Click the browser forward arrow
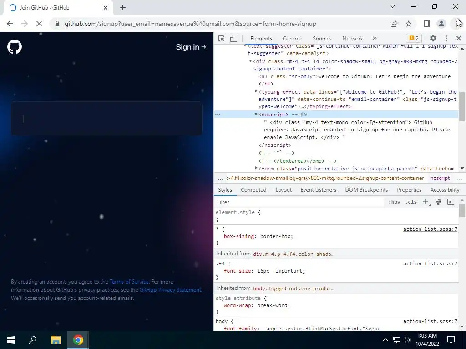Viewport: 466px width, 349px height. tap(25, 24)
